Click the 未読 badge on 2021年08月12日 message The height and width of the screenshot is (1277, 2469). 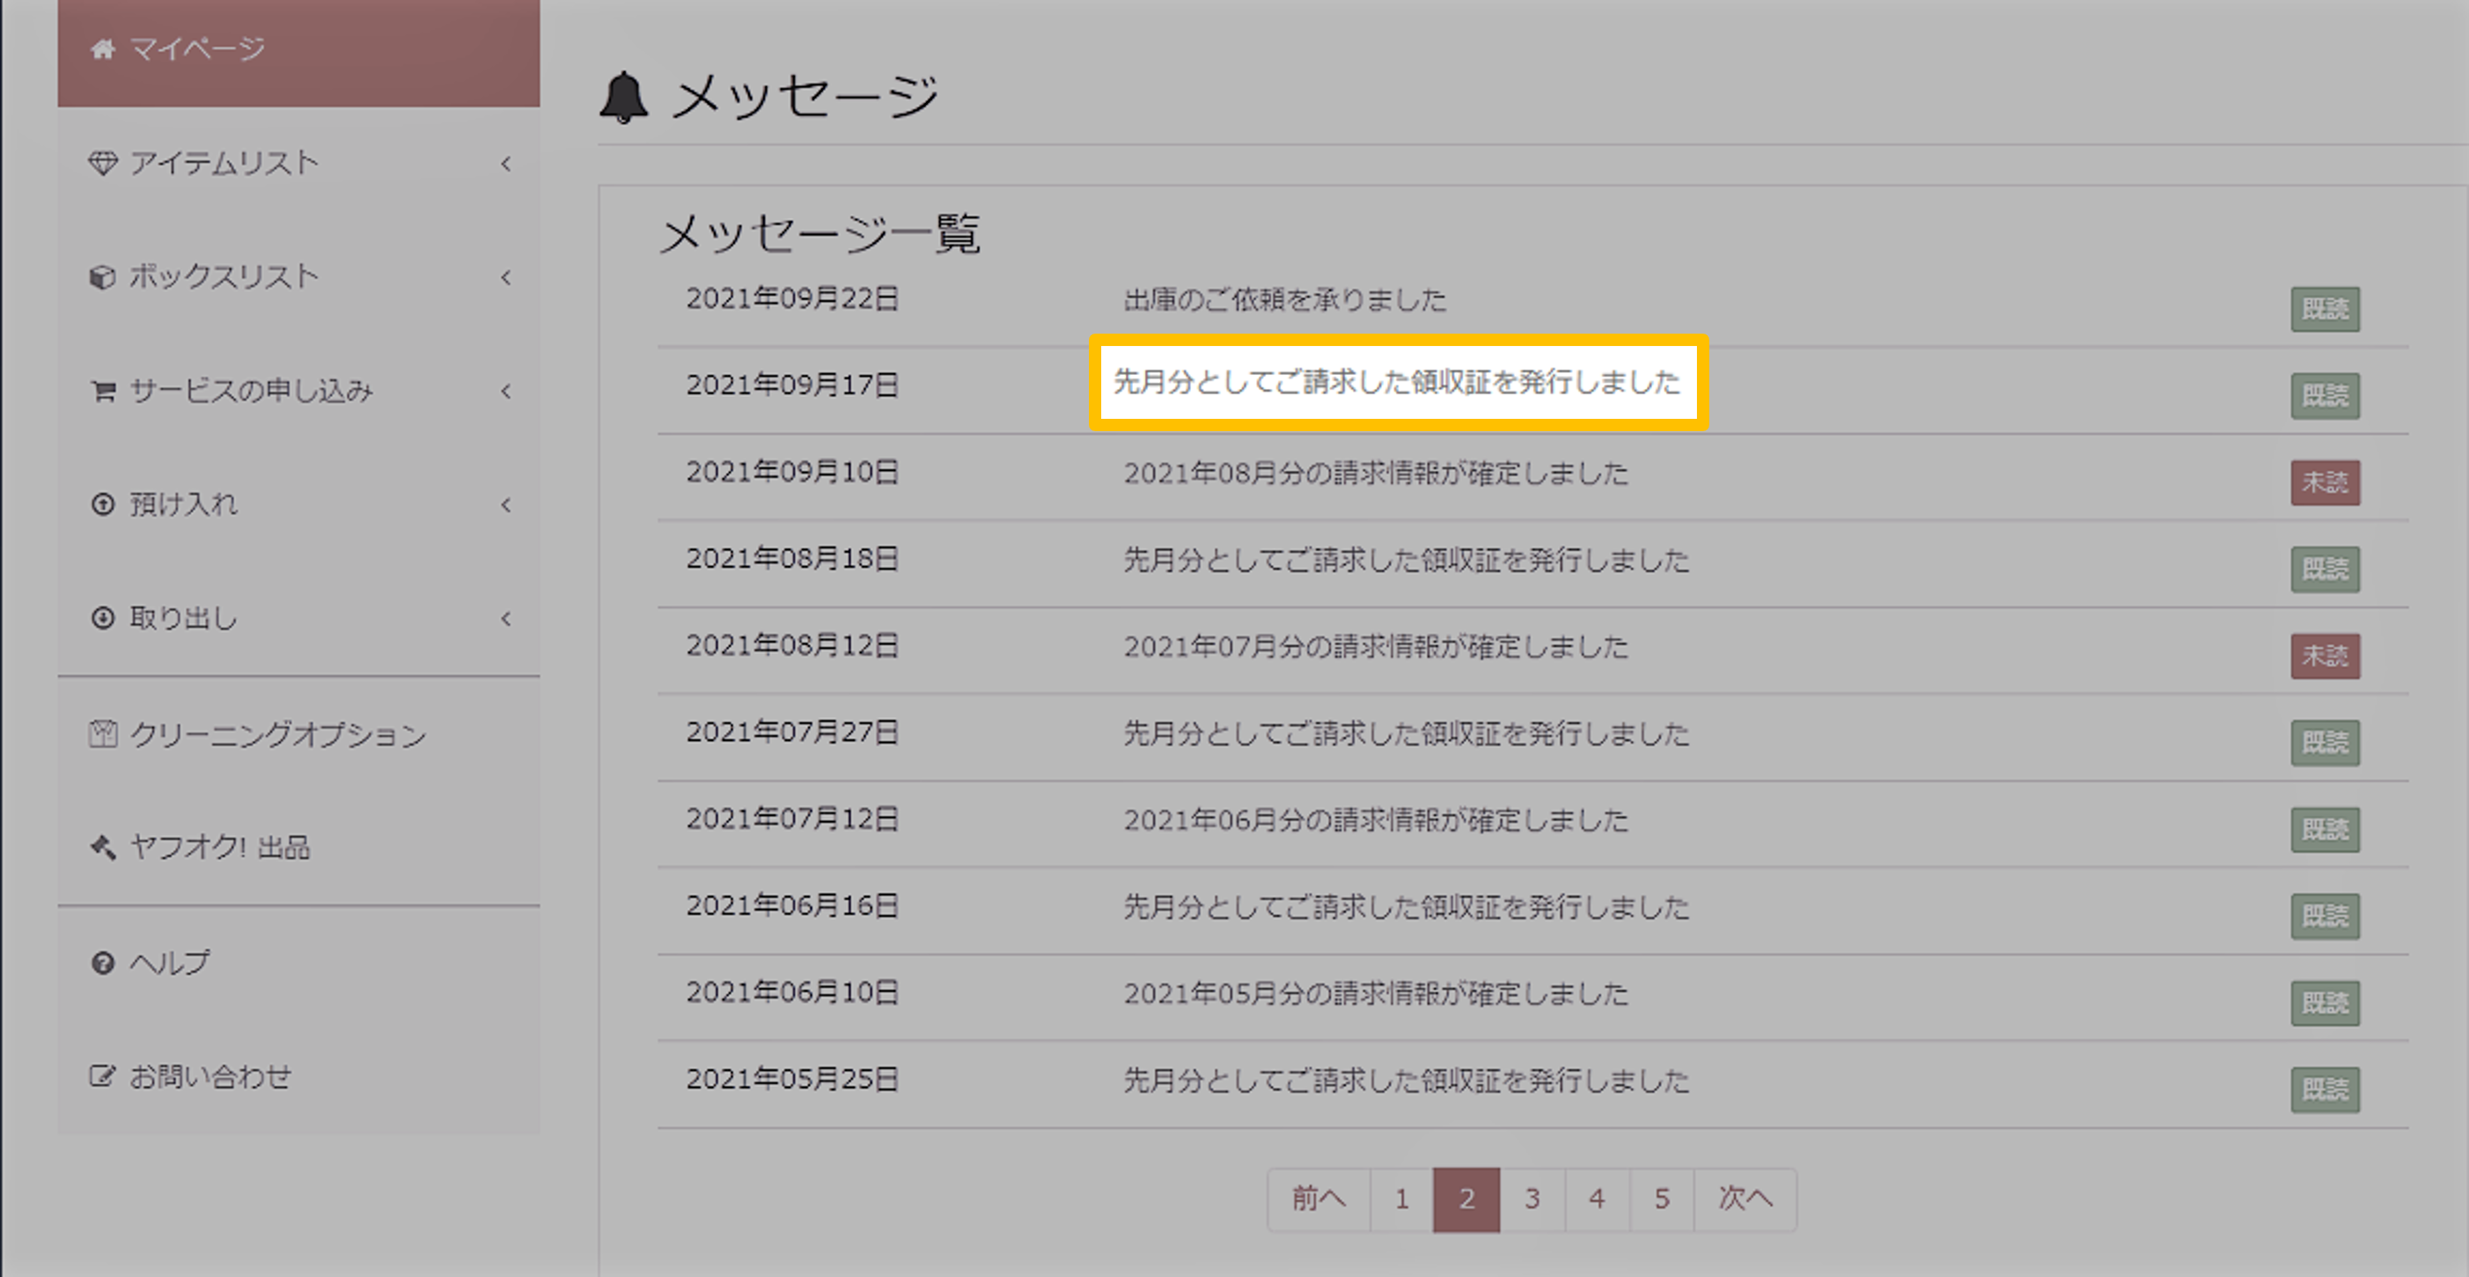click(x=2325, y=657)
